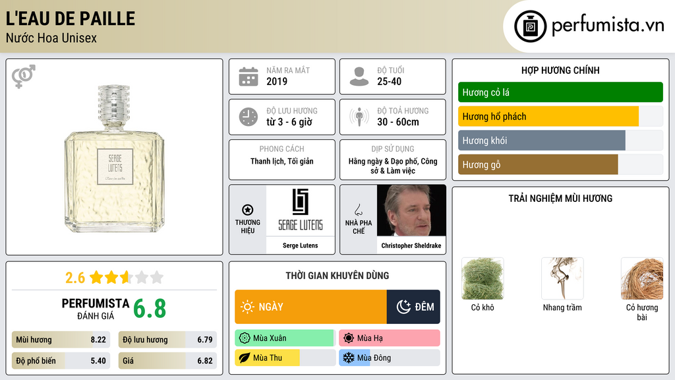The height and width of the screenshot is (380, 675).
Task: Click the grey-blue Hương khói bar
Action: [x=542, y=141]
